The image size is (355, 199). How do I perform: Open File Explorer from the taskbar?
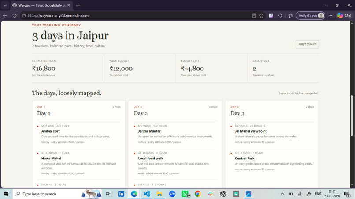pos(159,194)
